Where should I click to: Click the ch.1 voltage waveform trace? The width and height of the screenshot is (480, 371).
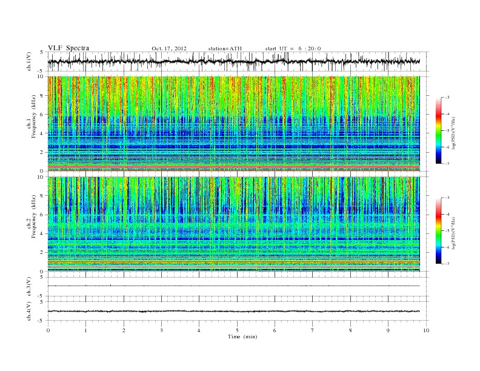tap(233, 61)
